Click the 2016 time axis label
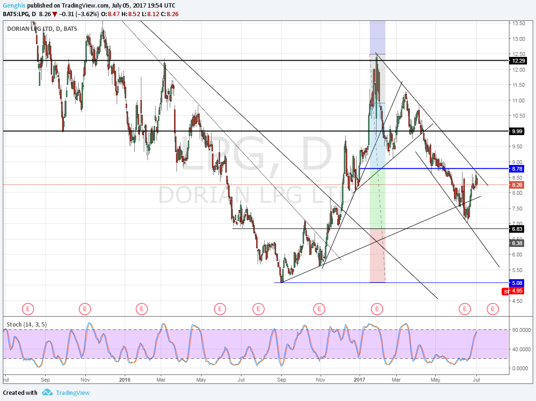Viewport: 536px width, 401px height. coord(125,380)
